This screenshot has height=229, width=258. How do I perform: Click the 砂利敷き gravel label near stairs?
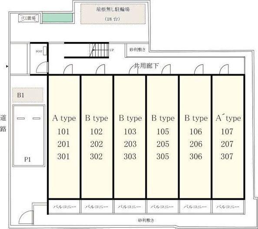(x=138, y=49)
